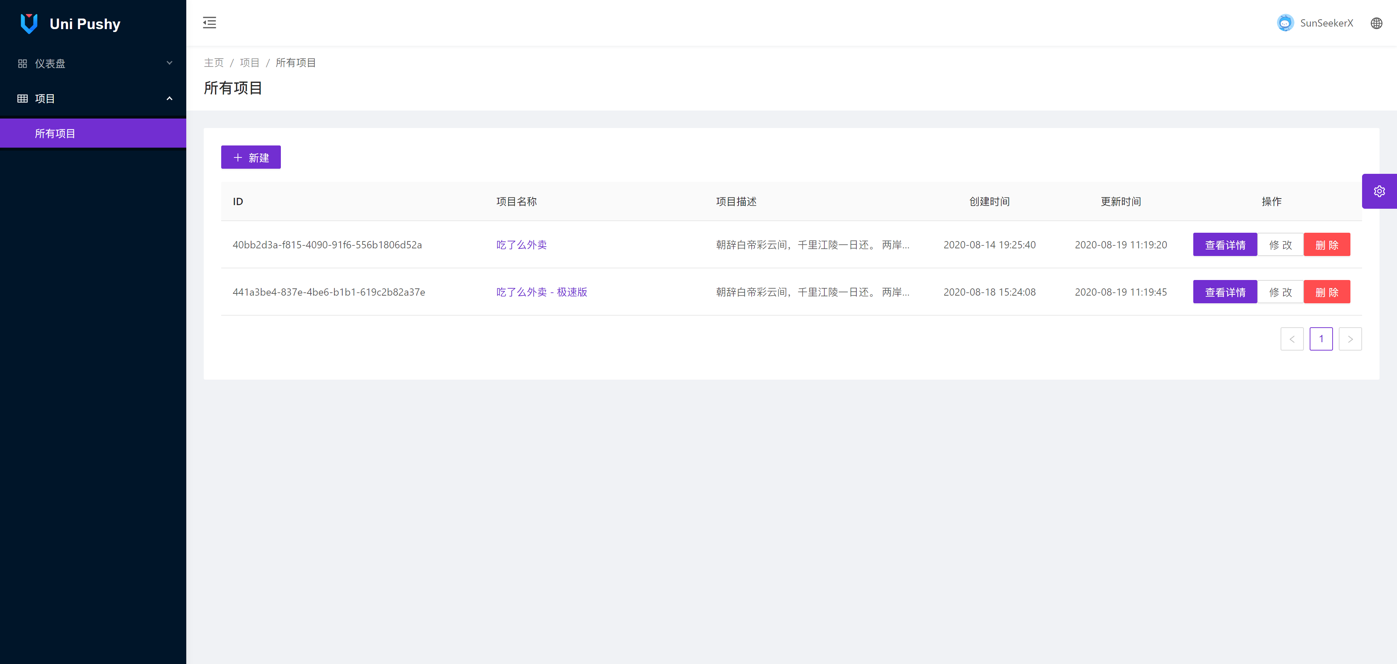Delete the first project 吃了么外卖
Viewport: 1397px width, 664px height.
pos(1326,245)
